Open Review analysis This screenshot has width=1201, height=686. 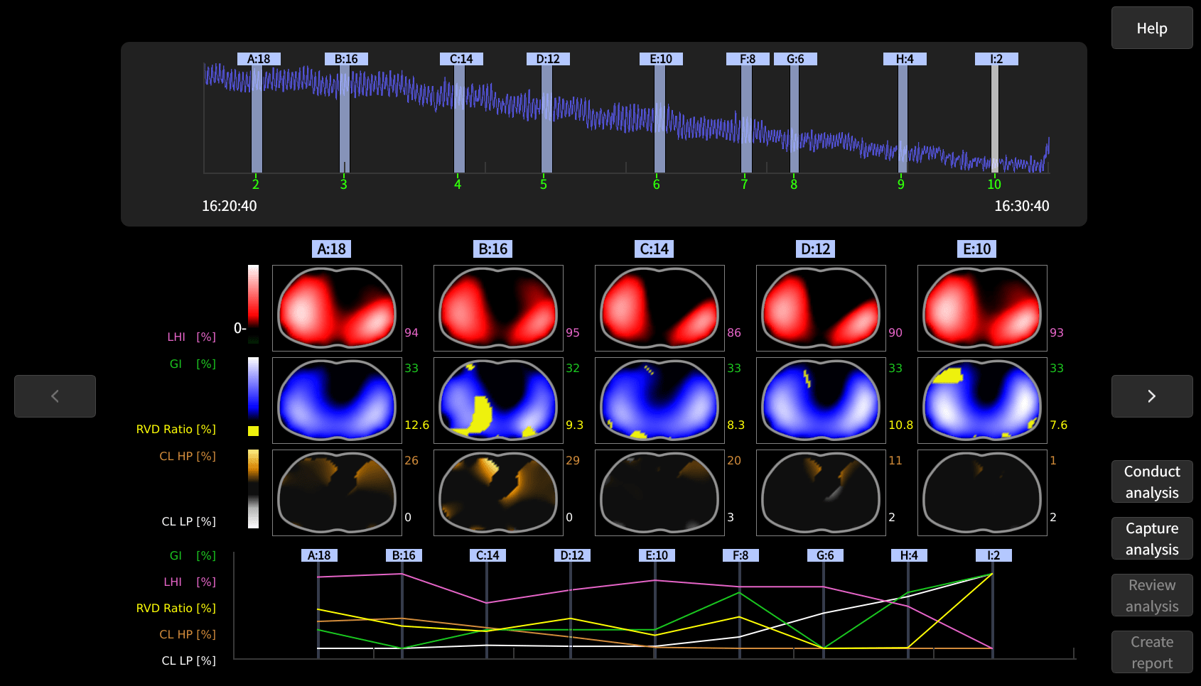click(x=1152, y=595)
